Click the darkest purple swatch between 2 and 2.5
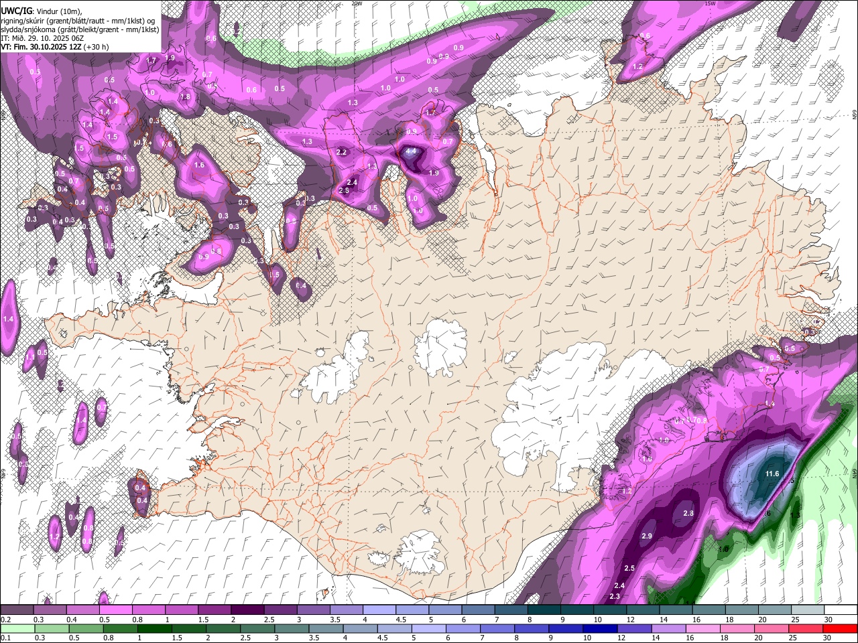 [247, 610]
